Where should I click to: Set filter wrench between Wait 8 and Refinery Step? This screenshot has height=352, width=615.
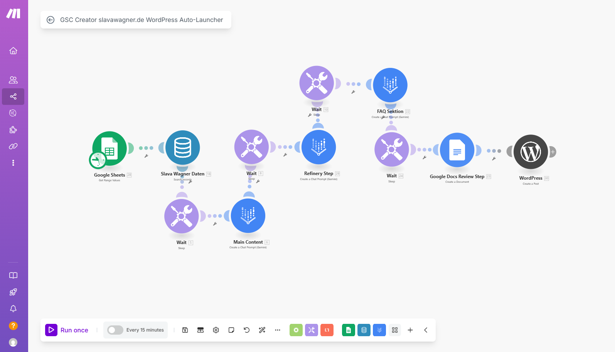[285, 155]
